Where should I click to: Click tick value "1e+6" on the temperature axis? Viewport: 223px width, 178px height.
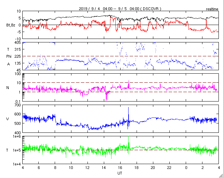(x=17, y=136)
